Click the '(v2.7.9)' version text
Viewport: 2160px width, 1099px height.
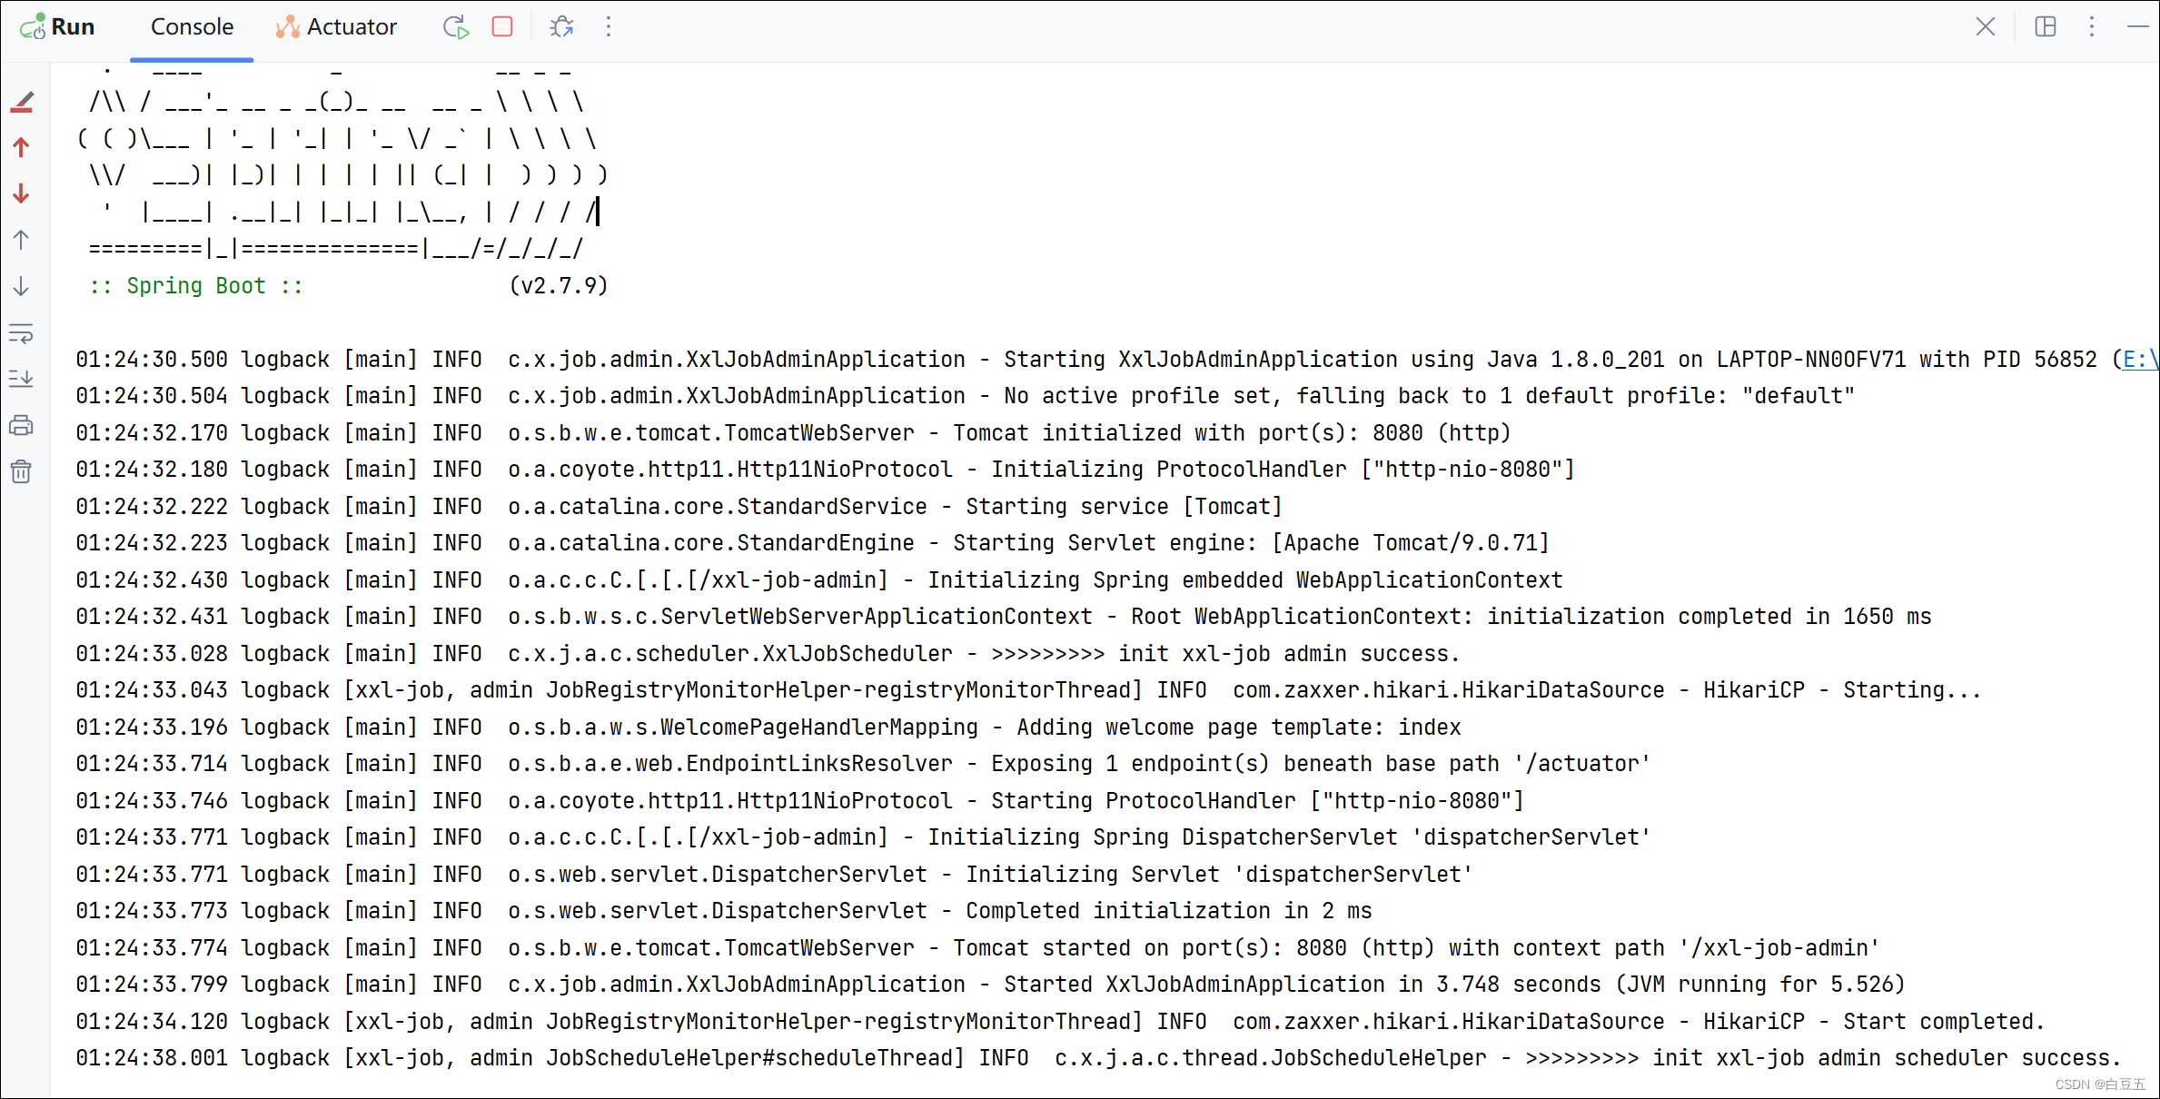(559, 286)
